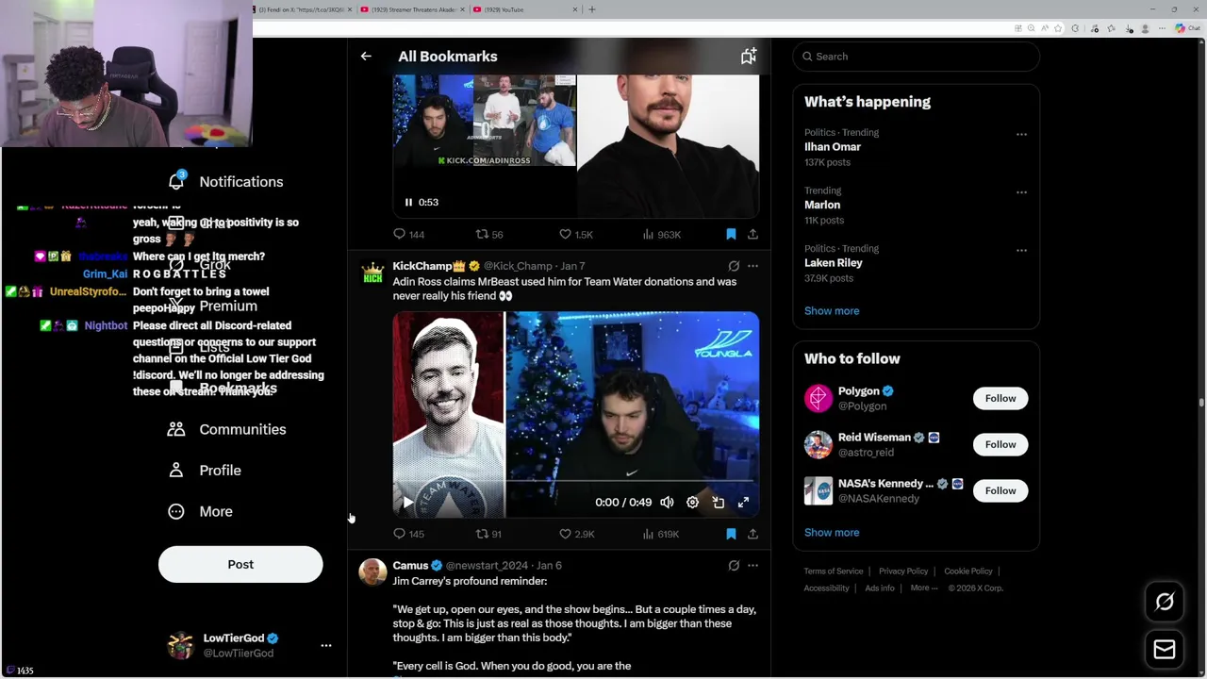Share the tweet with 963K views
Image resolution: width=1207 pixels, height=679 pixels.
point(752,234)
